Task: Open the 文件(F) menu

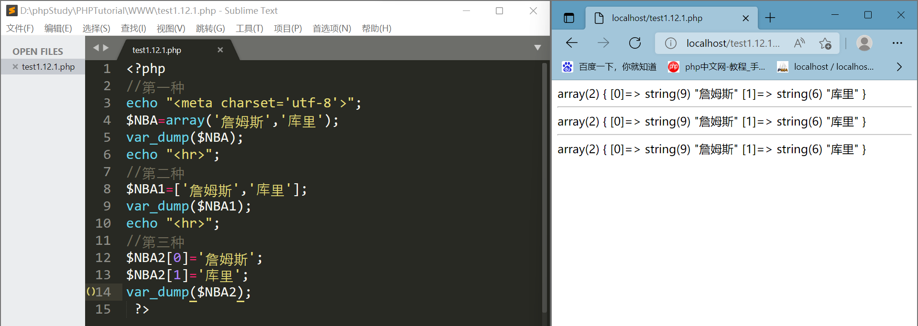Action: point(20,29)
